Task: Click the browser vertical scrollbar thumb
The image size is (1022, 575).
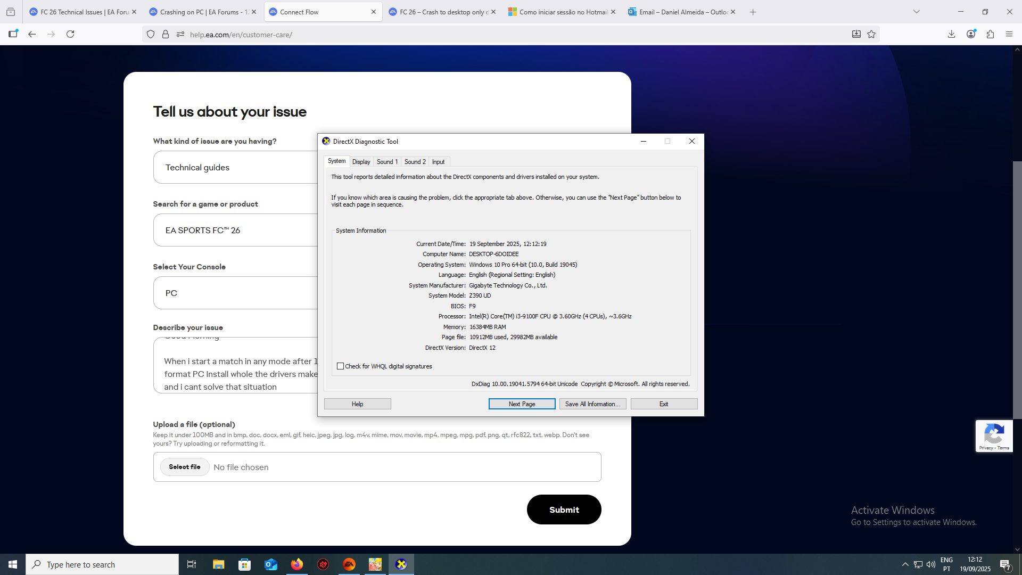Action: tap(1017, 290)
